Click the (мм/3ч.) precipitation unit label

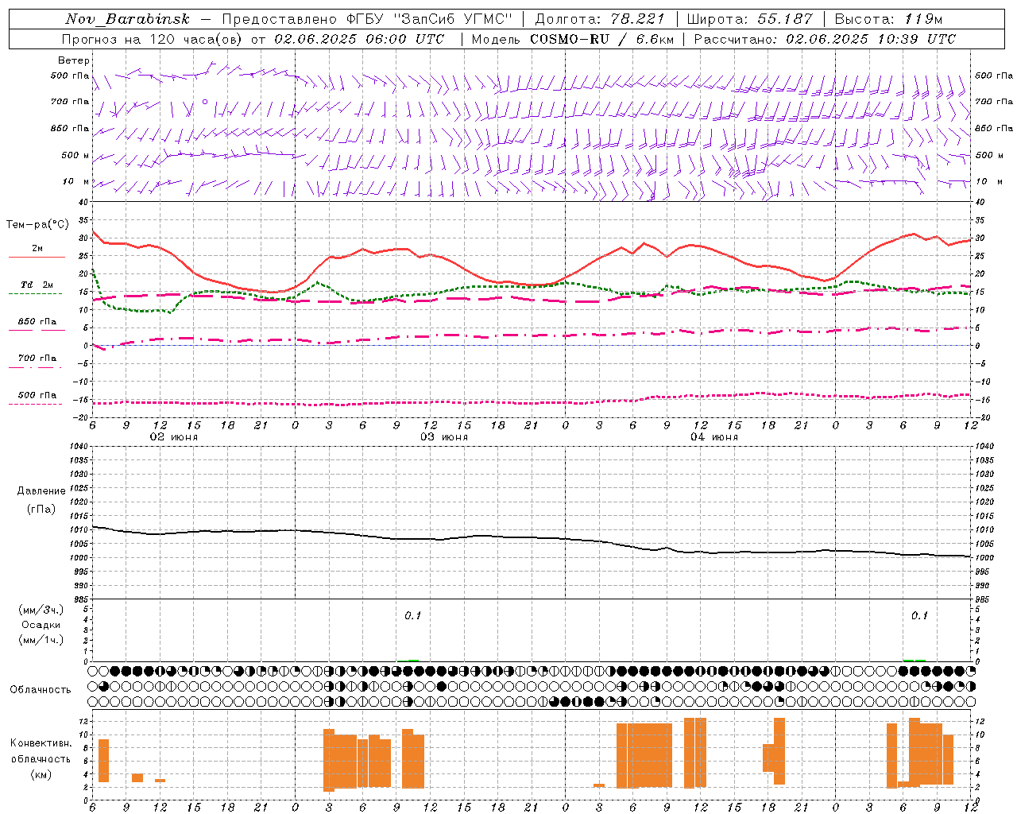tap(41, 610)
